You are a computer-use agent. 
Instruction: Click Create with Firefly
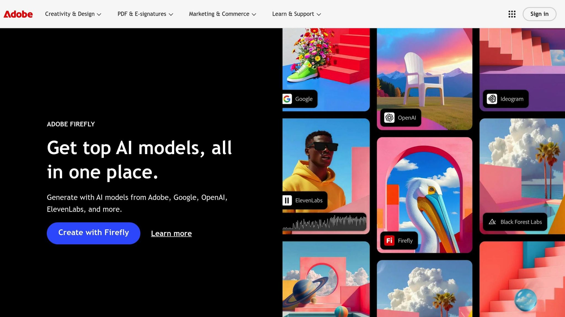[93, 233]
